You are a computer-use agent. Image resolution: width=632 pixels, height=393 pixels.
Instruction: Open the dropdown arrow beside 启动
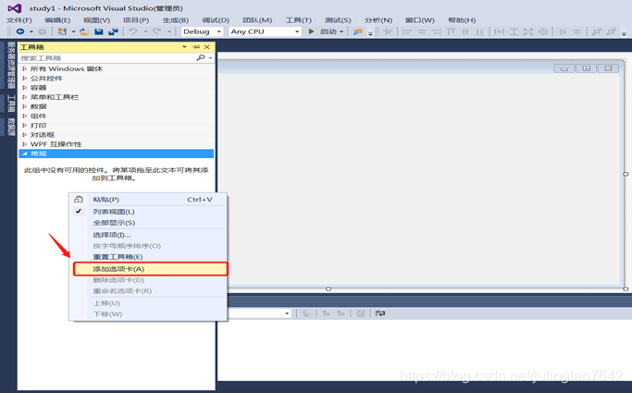(341, 31)
